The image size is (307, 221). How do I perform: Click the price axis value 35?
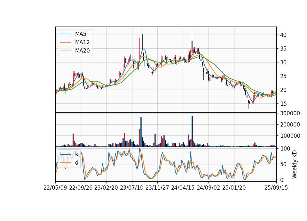283,49
